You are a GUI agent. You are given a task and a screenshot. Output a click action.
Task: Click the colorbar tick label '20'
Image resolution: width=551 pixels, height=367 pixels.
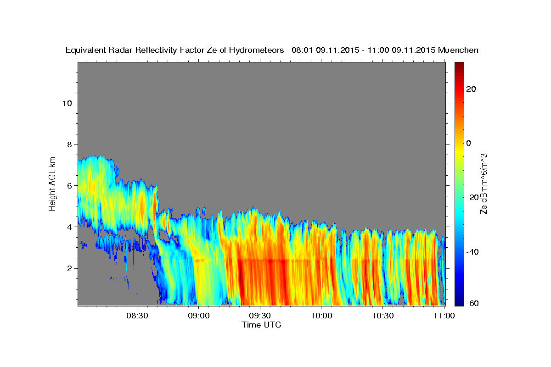[471, 89]
